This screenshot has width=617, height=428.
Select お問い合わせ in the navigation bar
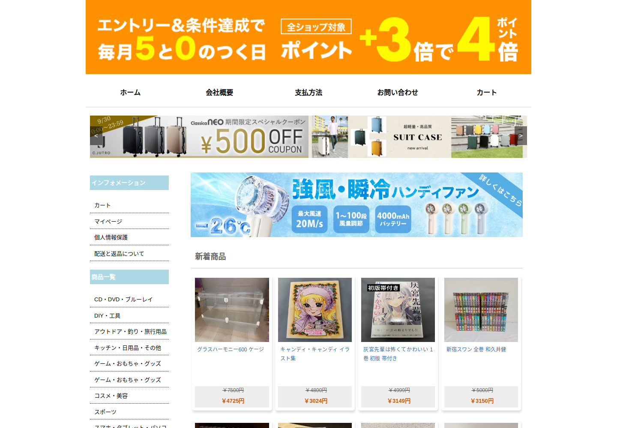coord(398,92)
